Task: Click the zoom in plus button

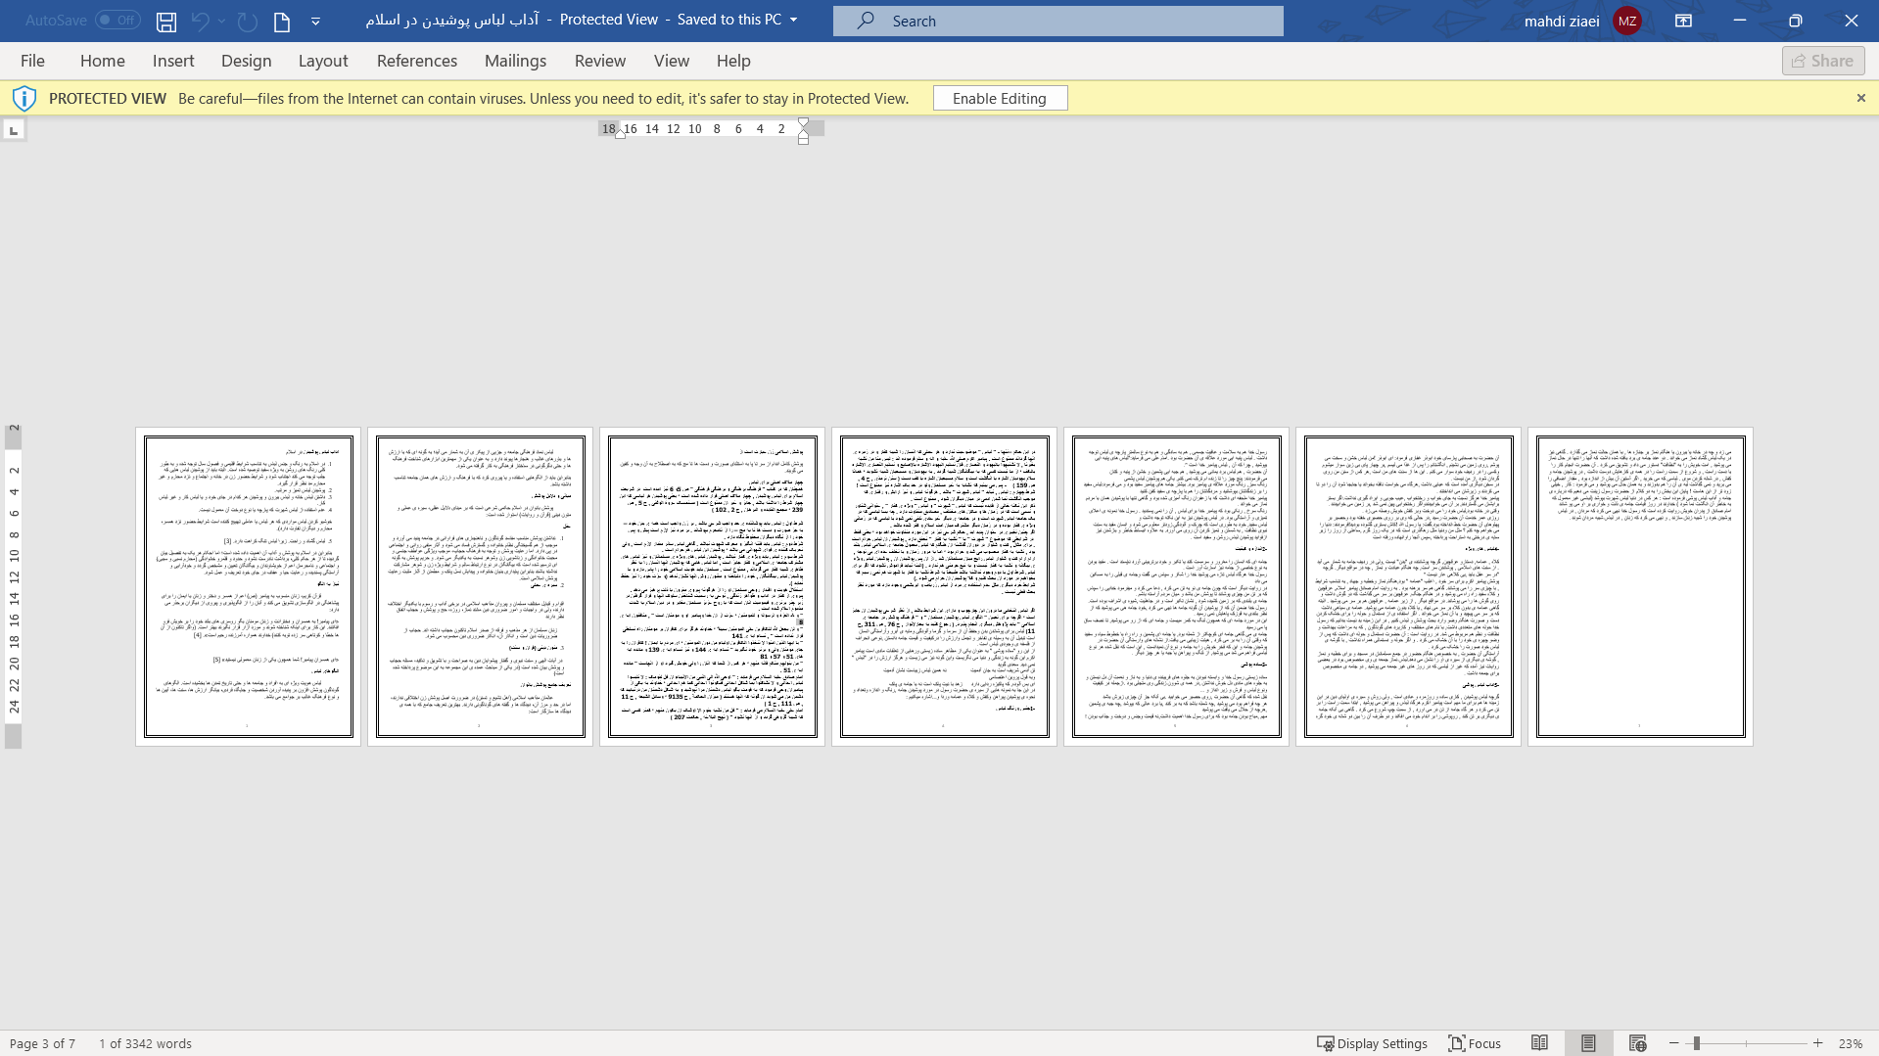Action: [1818, 1043]
